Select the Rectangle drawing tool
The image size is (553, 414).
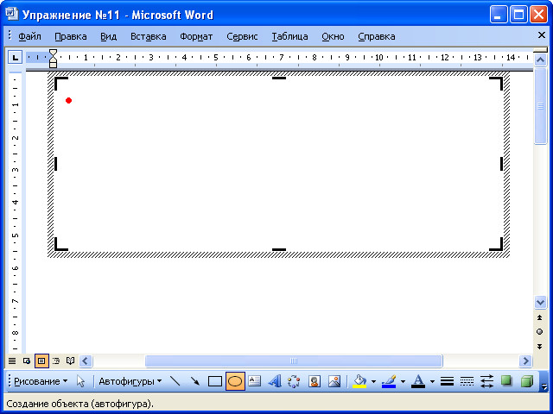tap(215, 381)
